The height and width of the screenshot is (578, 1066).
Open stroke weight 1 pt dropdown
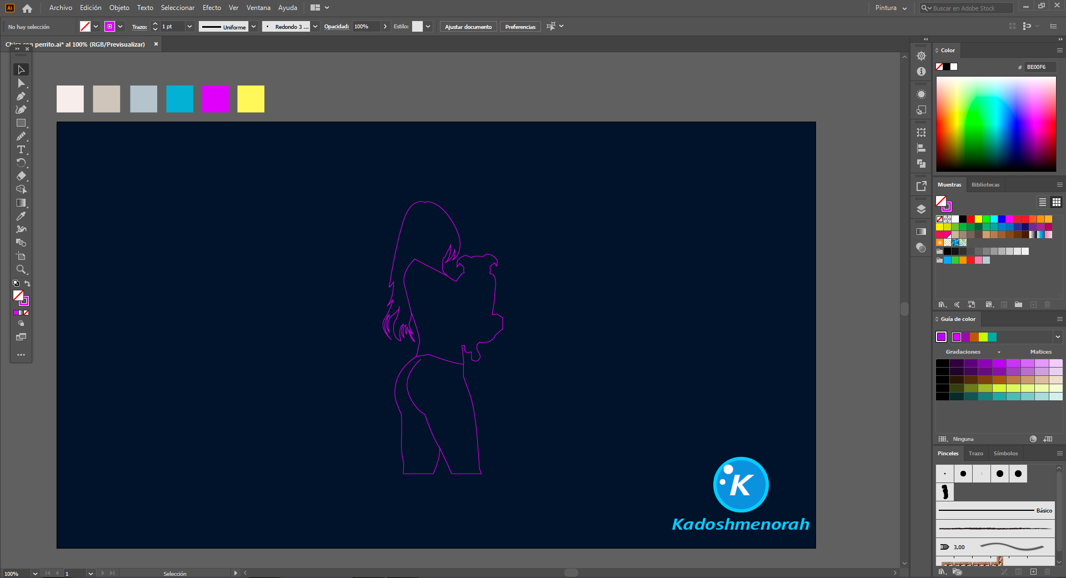pyautogui.click(x=189, y=27)
